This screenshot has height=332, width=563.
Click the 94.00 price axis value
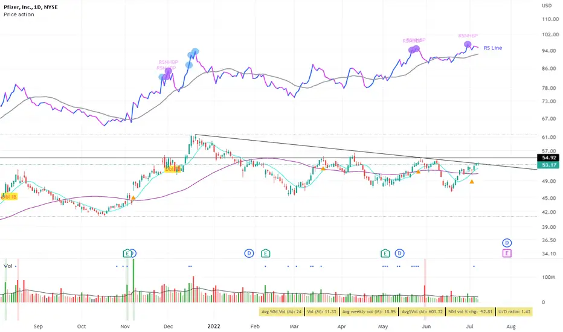pos(549,51)
